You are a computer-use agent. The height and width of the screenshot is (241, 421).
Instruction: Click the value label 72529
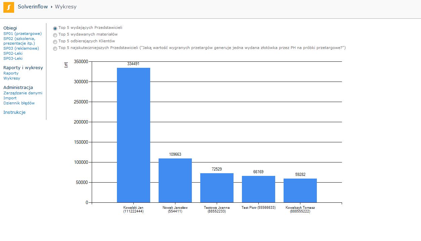[217, 169]
